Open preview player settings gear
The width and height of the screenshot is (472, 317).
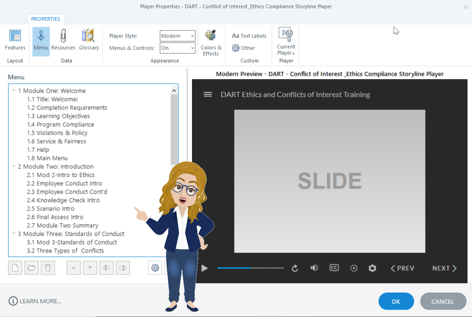(x=372, y=268)
